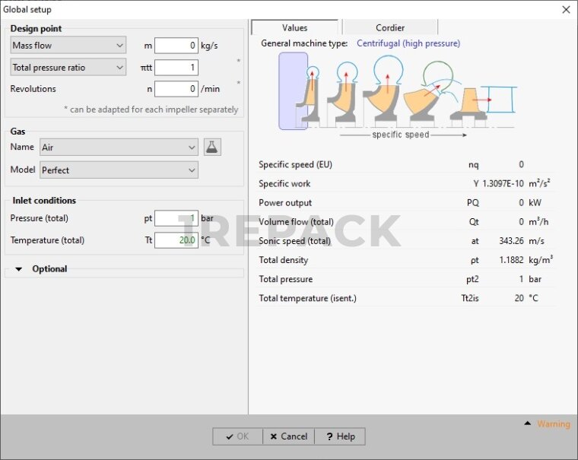The width and height of the screenshot is (578, 460).
Task: Switch to the Cordier tab
Action: click(x=390, y=28)
